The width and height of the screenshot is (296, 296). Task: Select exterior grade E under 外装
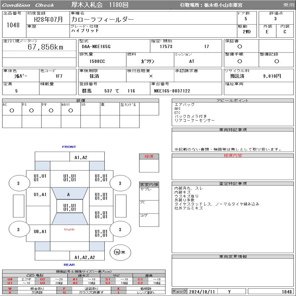point(267,32)
